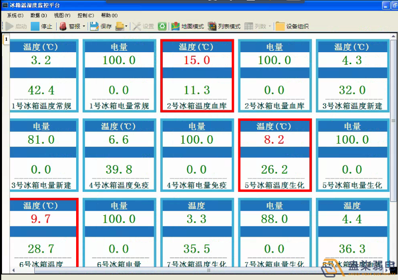398x280 pixels.
Task: Click the 警报 (Alarm) siren icon
Action: pyautogui.click(x=64, y=26)
